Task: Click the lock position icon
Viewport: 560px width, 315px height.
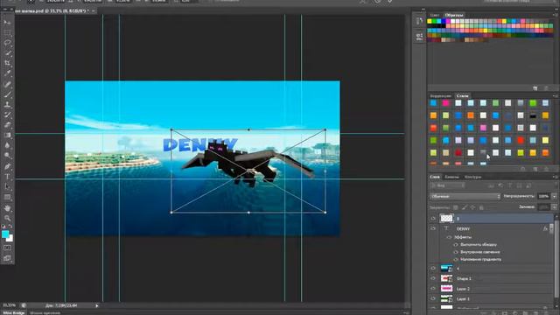Action: (x=472, y=207)
